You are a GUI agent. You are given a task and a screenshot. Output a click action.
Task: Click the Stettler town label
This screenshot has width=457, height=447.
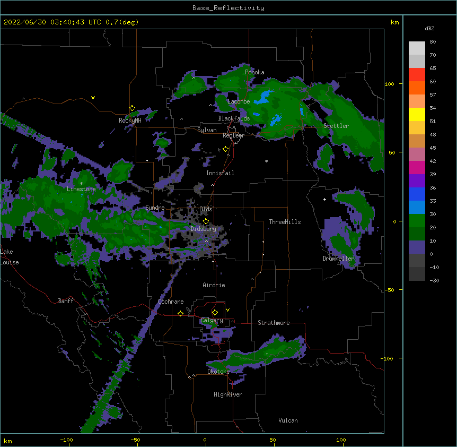[x=336, y=126]
